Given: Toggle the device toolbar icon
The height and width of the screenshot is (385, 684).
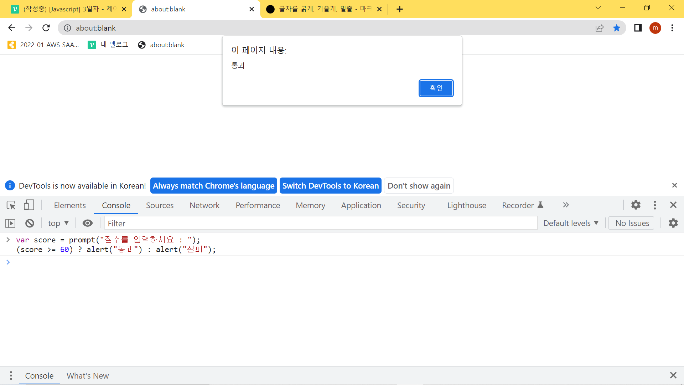Looking at the screenshot, I should [x=29, y=205].
